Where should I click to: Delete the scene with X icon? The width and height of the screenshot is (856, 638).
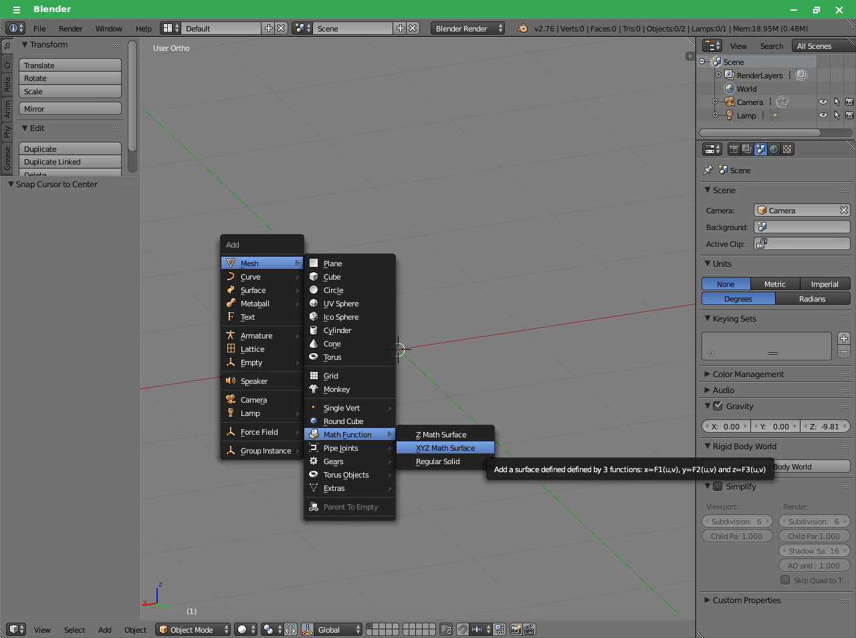pyautogui.click(x=413, y=28)
